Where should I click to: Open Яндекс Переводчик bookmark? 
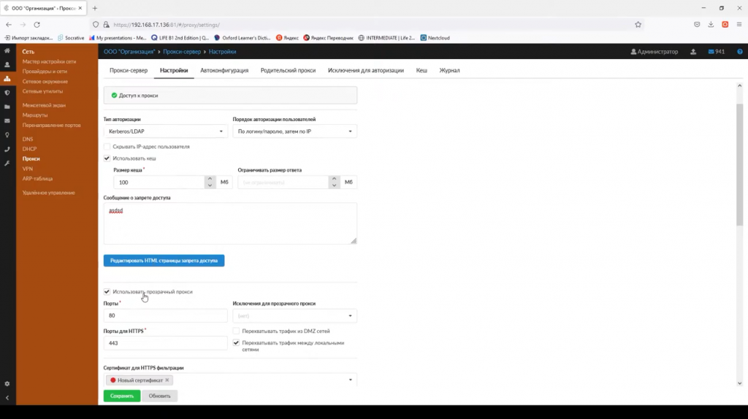click(328, 38)
